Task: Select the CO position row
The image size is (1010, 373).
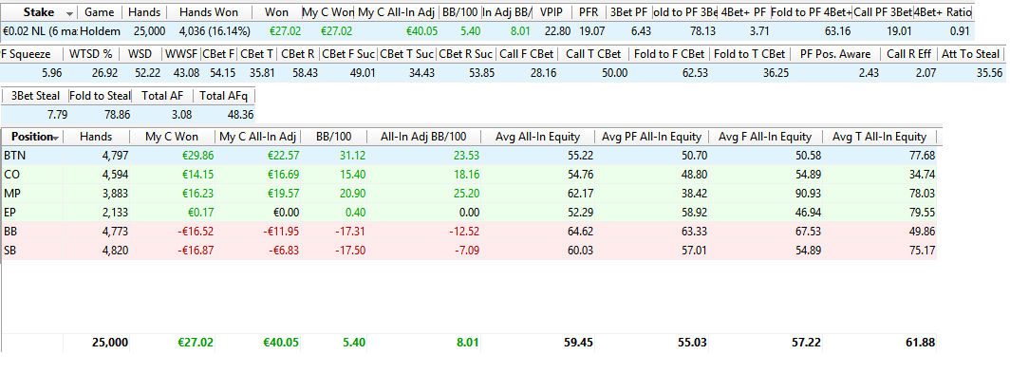Action: [x=469, y=174]
